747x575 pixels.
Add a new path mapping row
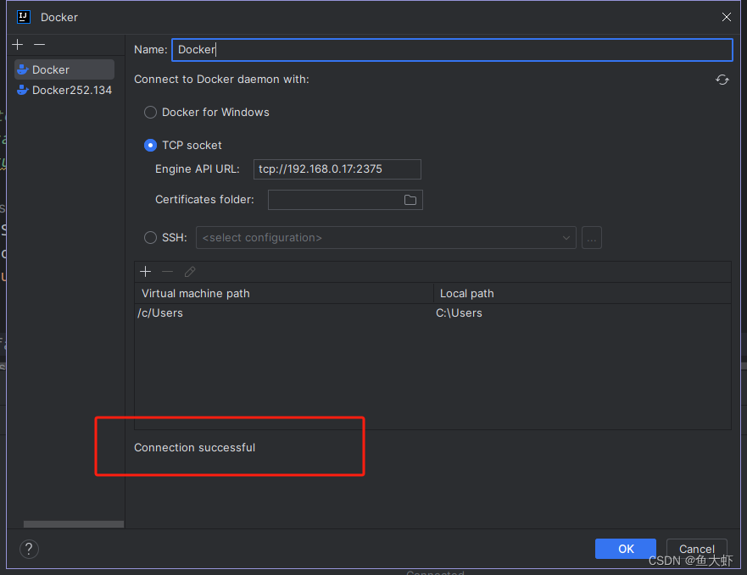145,271
